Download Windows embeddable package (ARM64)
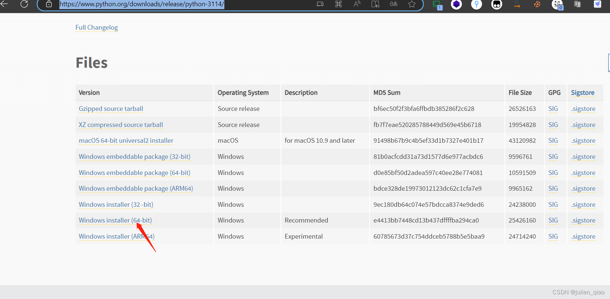The width and height of the screenshot is (610, 299). [136, 188]
